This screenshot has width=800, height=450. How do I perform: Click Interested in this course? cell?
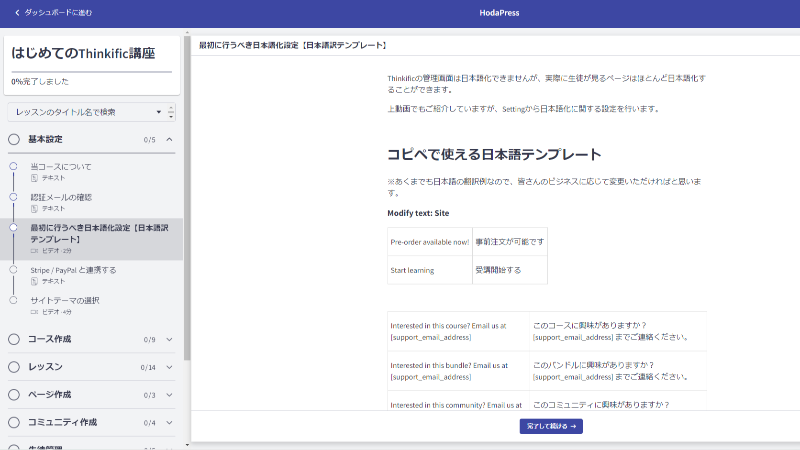459,331
